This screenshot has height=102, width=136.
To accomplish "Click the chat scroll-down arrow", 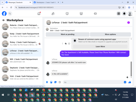I will (131, 78).
